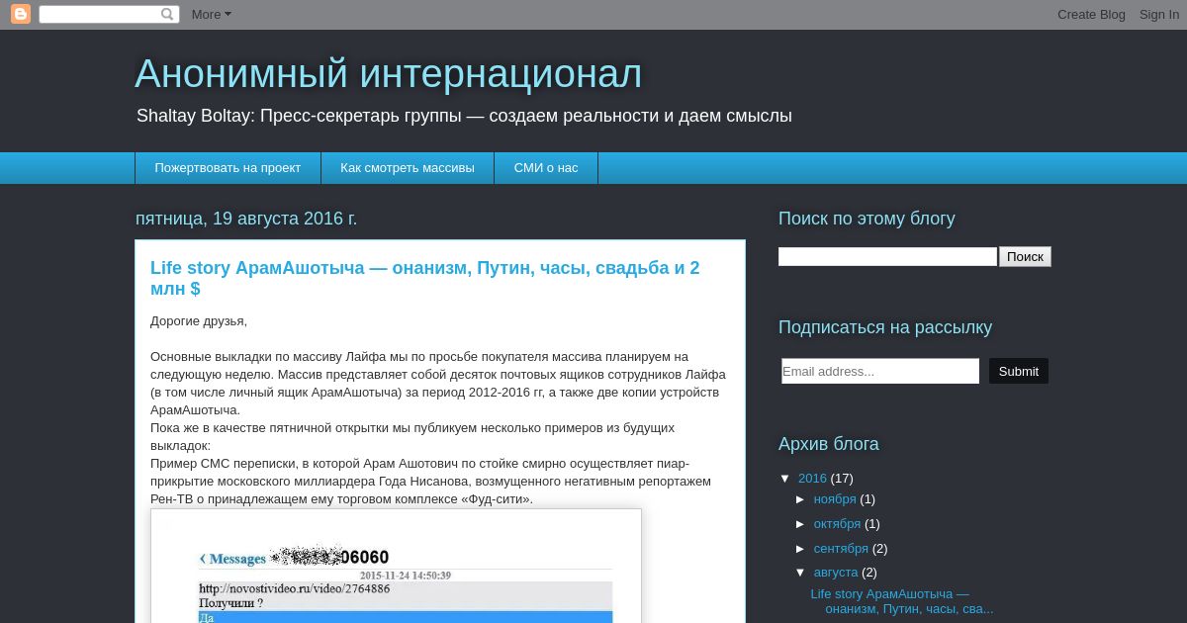Open the августа archive link
The width and height of the screenshot is (1187, 623).
pos(836,573)
